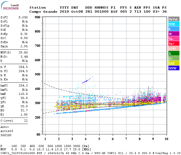Click the 10 MHz frequency axis label
The image size is (181, 155).
(x=166, y=139)
